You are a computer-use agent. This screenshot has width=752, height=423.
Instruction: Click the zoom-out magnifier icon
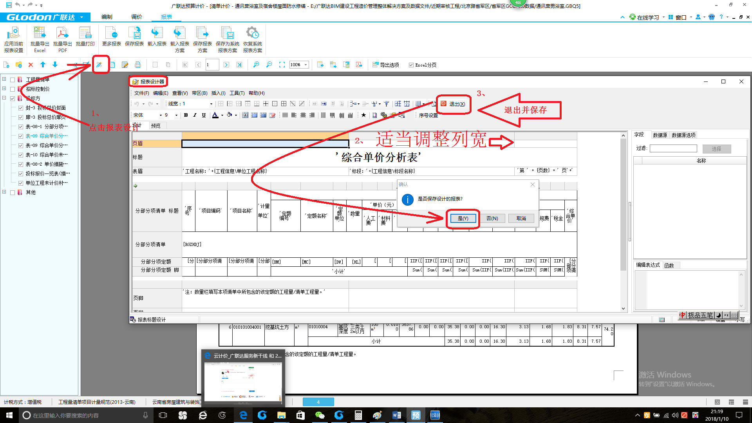[269, 65]
